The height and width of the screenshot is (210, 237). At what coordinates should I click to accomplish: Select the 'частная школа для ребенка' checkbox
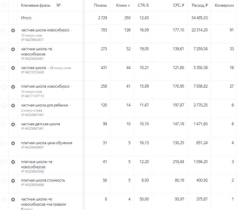coord(3,106)
